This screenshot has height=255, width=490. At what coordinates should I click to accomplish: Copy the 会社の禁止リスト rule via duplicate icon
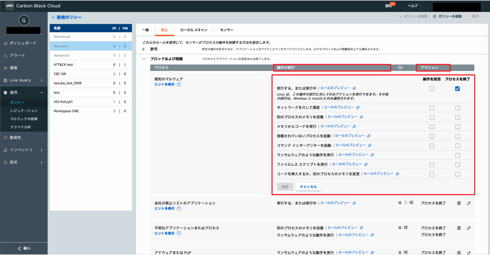459,203
